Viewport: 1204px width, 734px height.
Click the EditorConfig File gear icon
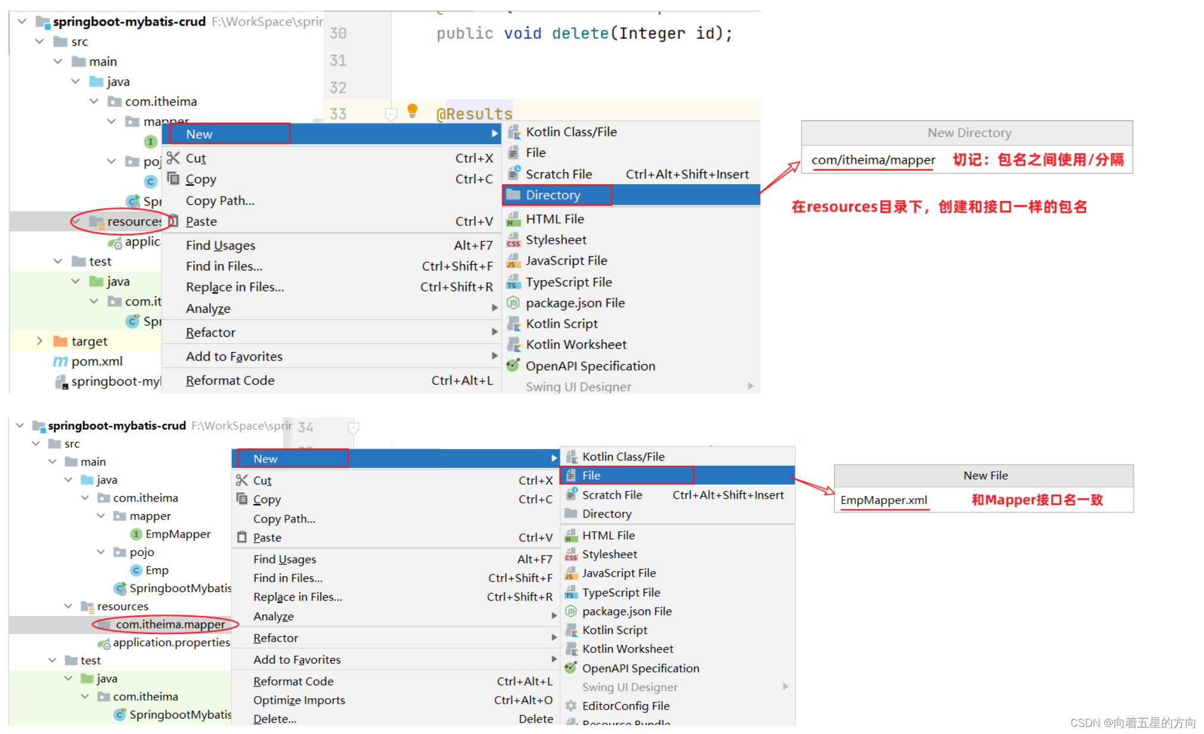pyautogui.click(x=570, y=705)
